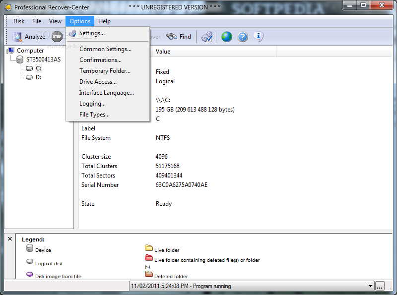The height and width of the screenshot is (295, 397).
Task: Click the purple Disk image legend icon
Action: coord(30,274)
